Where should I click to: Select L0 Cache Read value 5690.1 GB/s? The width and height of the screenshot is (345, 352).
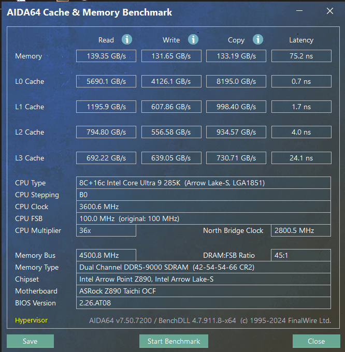(x=106, y=81)
